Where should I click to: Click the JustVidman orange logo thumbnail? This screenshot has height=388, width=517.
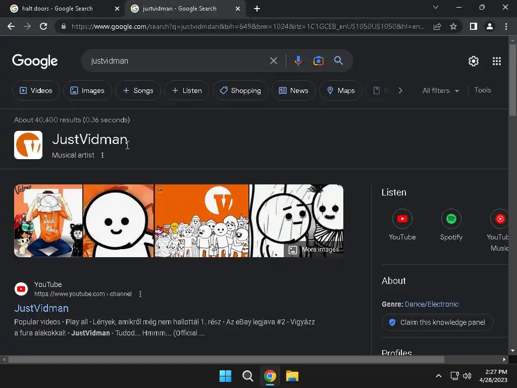28,145
